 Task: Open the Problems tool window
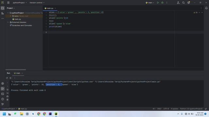[x=3, y=99]
